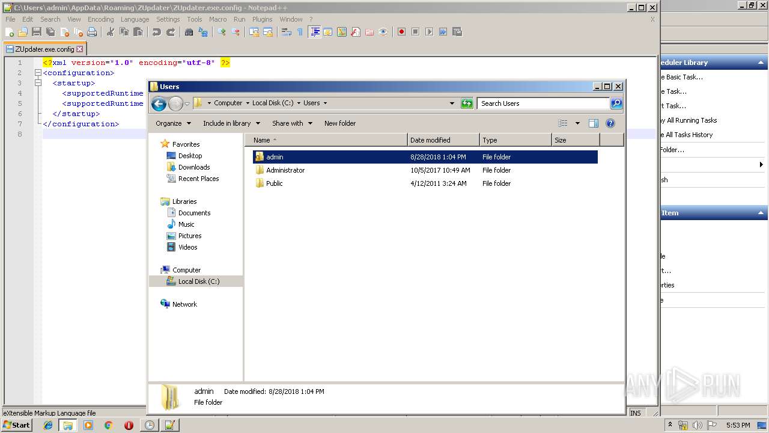This screenshot has height=433, width=769.
Task: Click the volume speaker tray icon
Action: tap(698, 425)
